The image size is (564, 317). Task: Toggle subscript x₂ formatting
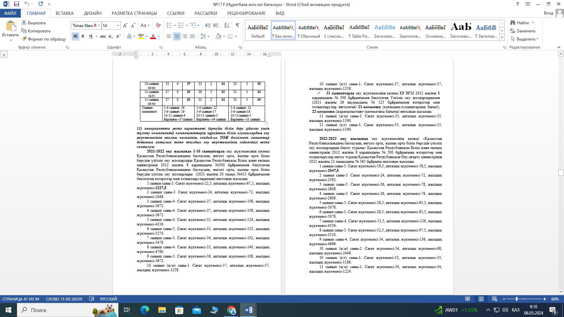[111, 36]
